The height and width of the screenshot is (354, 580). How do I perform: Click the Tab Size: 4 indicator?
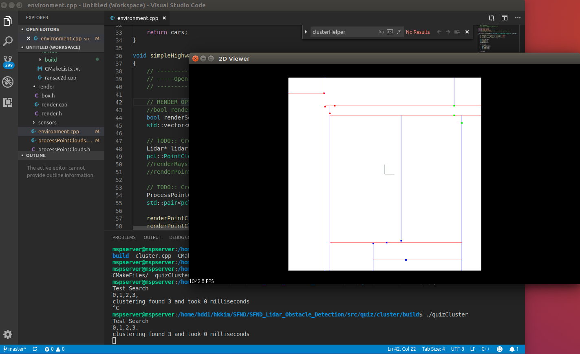[433, 349]
